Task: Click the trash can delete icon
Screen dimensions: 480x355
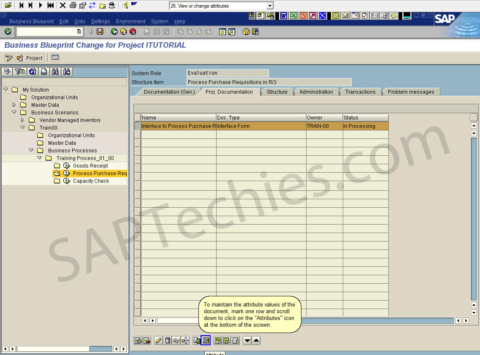Action: [x=168, y=340]
